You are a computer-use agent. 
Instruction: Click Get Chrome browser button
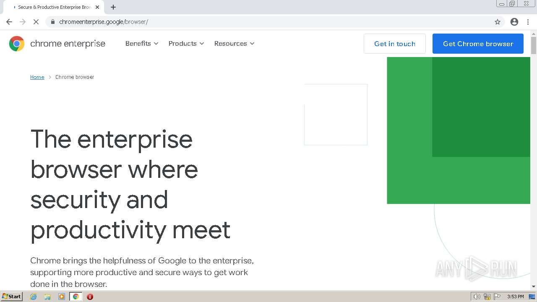[x=478, y=44]
